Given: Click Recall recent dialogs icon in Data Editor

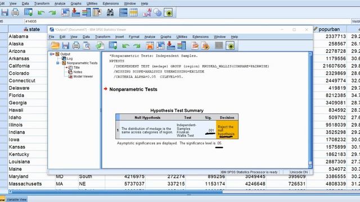Looking at the screenshot, I should 29,12.
